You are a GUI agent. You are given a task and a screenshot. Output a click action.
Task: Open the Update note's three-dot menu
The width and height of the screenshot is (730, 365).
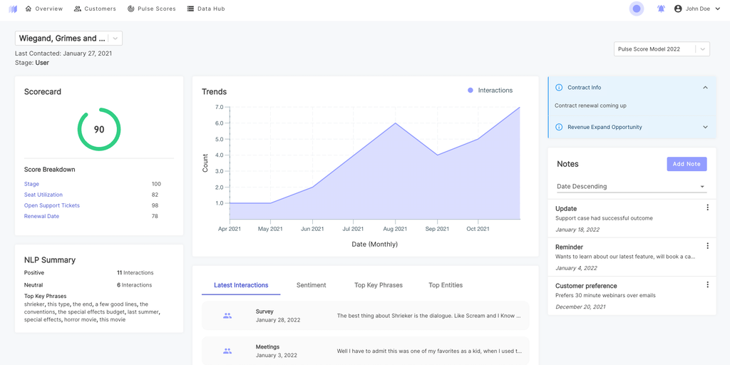coord(707,207)
